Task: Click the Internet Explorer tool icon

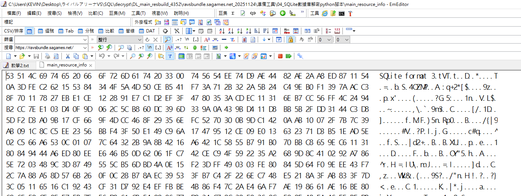Action: point(325,13)
